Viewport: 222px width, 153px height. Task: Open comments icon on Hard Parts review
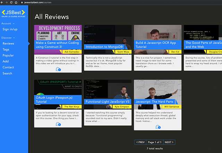click(158, 127)
